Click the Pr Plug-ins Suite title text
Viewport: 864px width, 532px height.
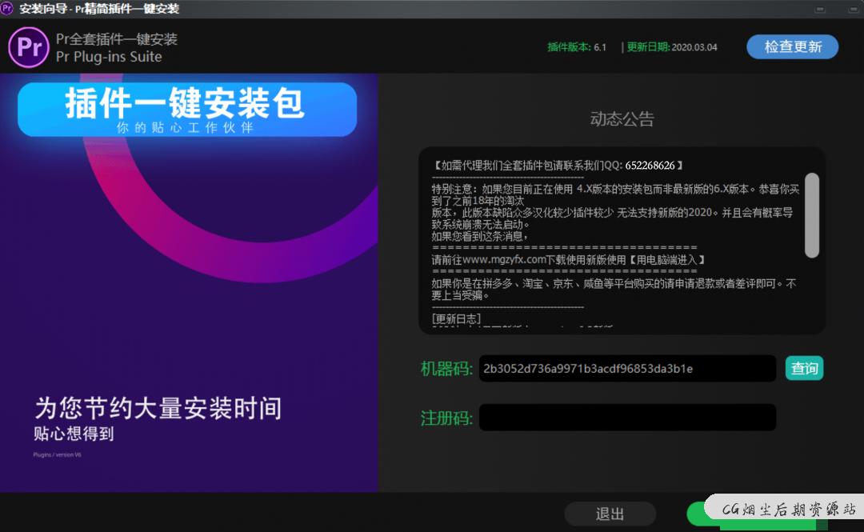(109, 57)
